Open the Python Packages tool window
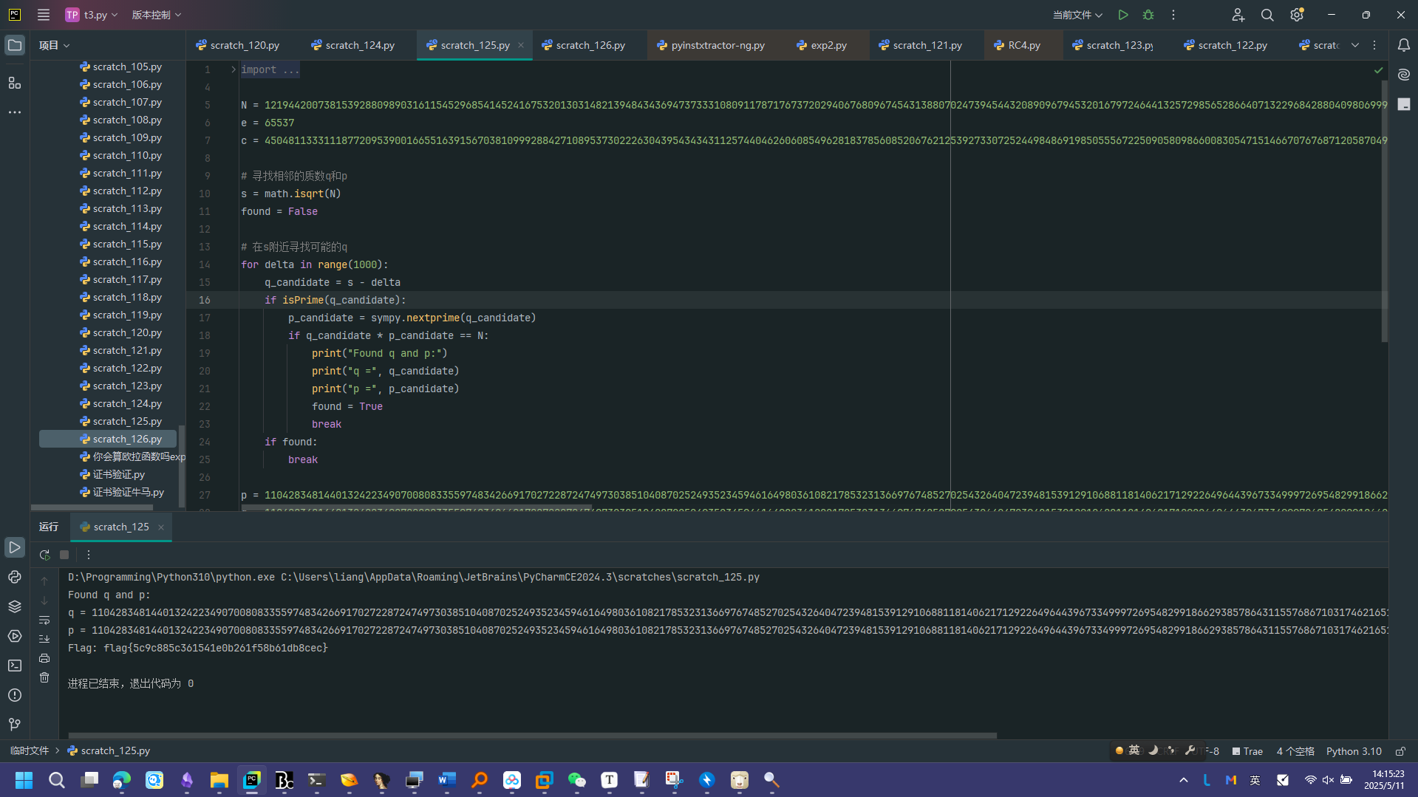This screenshot has width=1418, height=797. [15, 577]
